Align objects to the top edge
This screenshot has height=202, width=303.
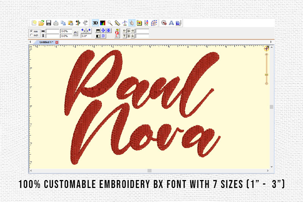[125, 36]
